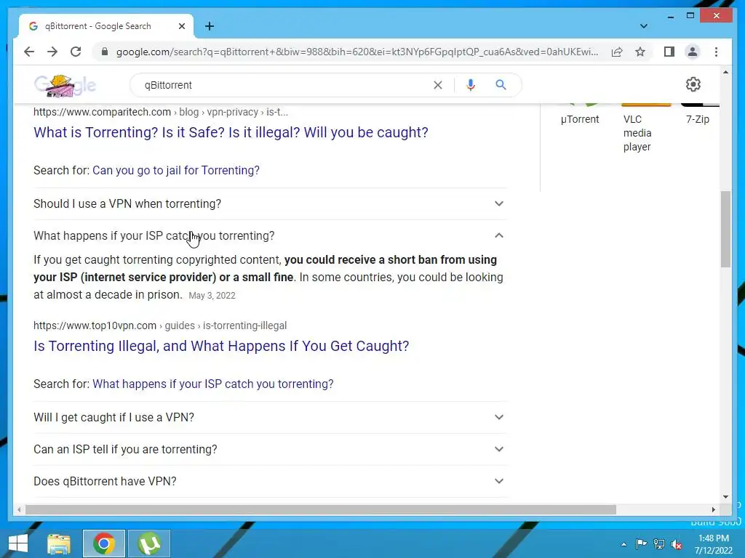Bookmark this page with the star icon
The height and width of the screenshot is (558, 745).
pyautogui.click(x=640, y=52)
